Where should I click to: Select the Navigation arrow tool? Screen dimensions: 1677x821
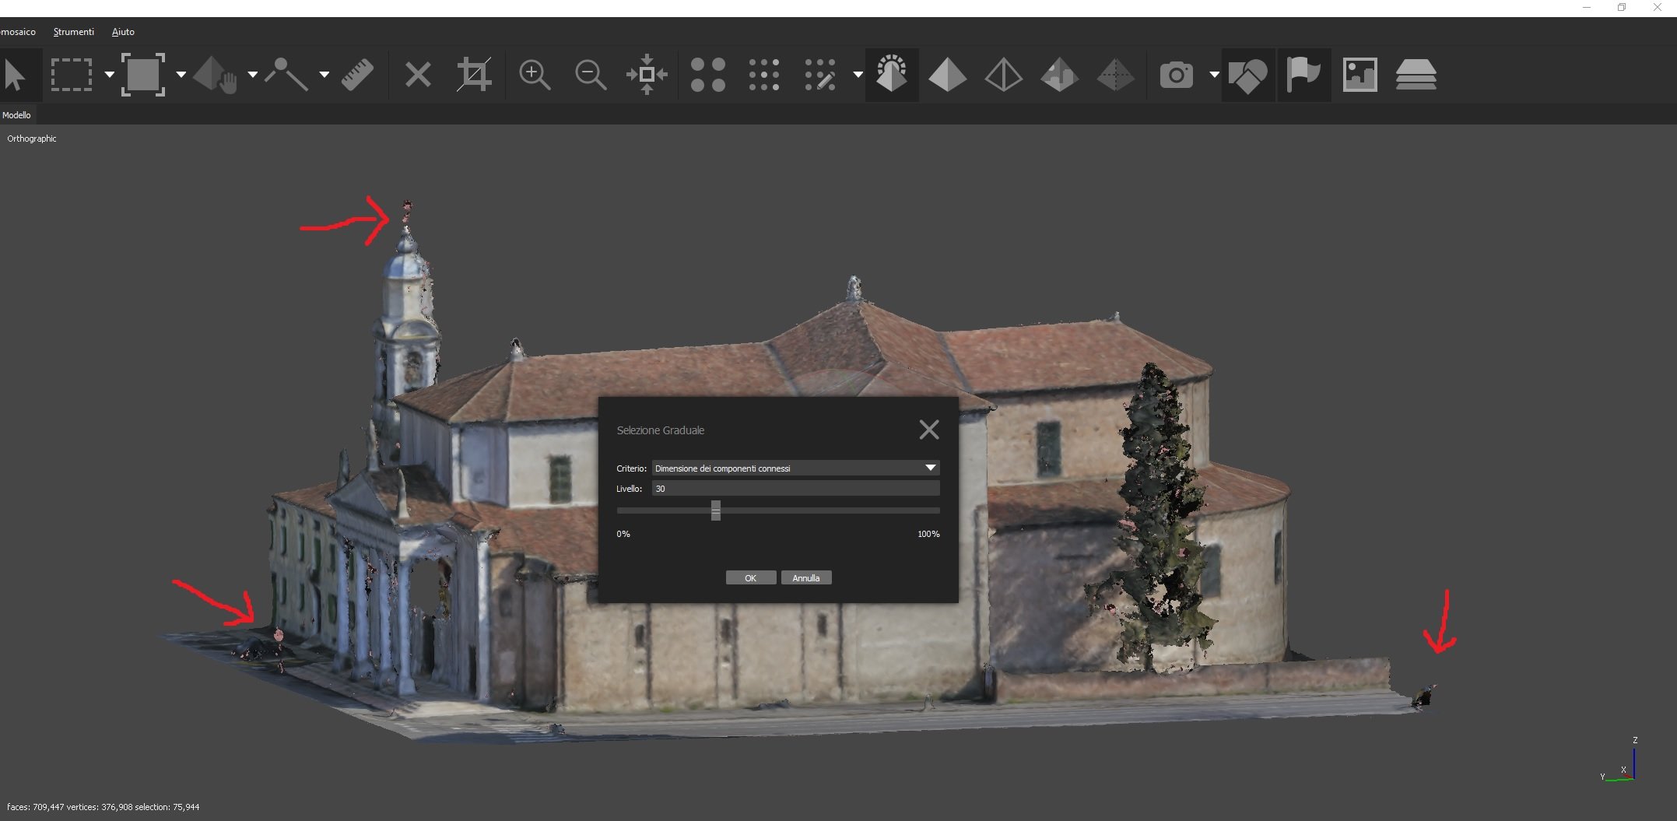point(15,75)
